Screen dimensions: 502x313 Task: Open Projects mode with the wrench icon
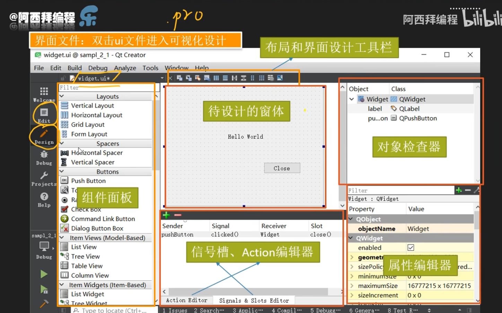click(x=44, y=179)
